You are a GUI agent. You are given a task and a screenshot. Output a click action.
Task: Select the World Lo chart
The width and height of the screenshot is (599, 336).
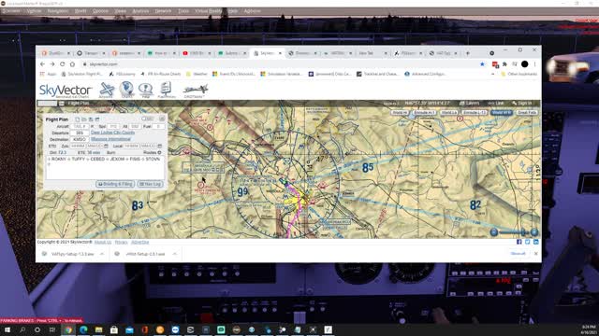pos(448,113)
